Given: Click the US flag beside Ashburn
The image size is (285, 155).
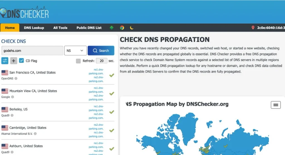Looking at the screenshot, I should [5, 146].
